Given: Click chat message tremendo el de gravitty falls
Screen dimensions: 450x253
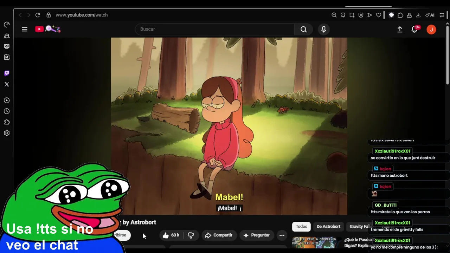Looking at the screenshot, I should point(397,230).
